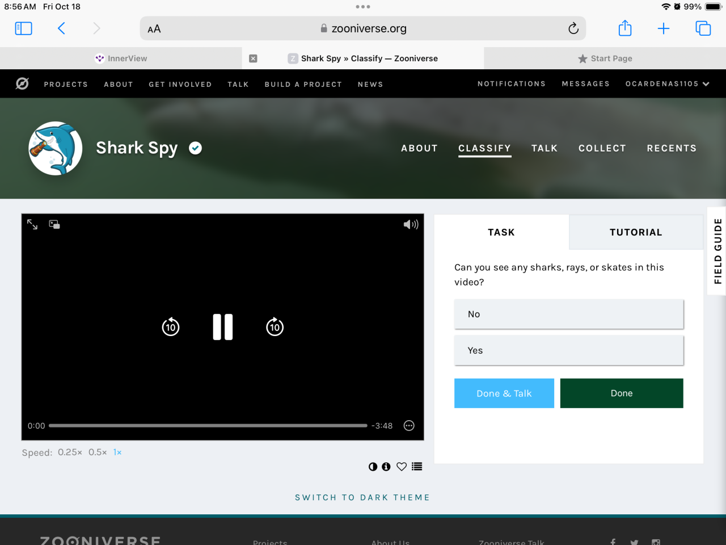This screenshot has height=545, width=726.
Task: Show the Safari sidebar
Action: pyautogui.click(x=23, y=28)
